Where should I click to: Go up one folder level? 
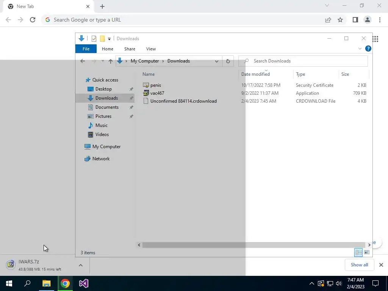111,61
